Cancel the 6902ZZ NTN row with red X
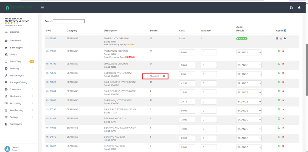 point(283,64)
